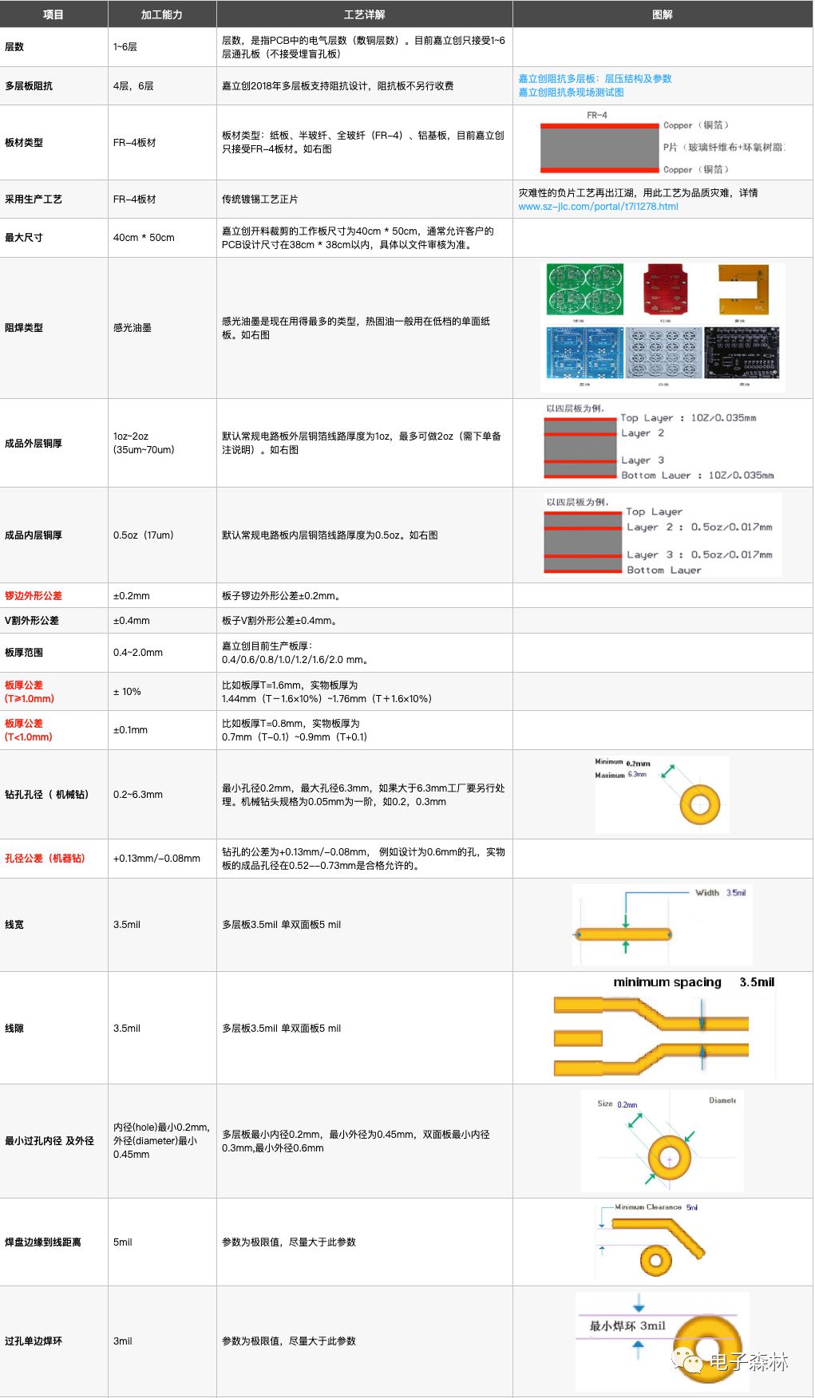Viewport: 815px width, 1398px height.
Task: Select the 多层板阻抗 row label
Action: click(29, 86)
